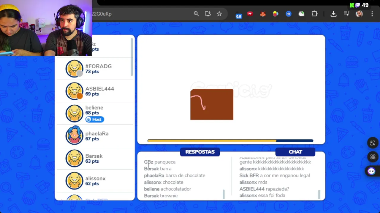
Task: Click the 'alissonx chocolate' answer
Action: (164, 182)
